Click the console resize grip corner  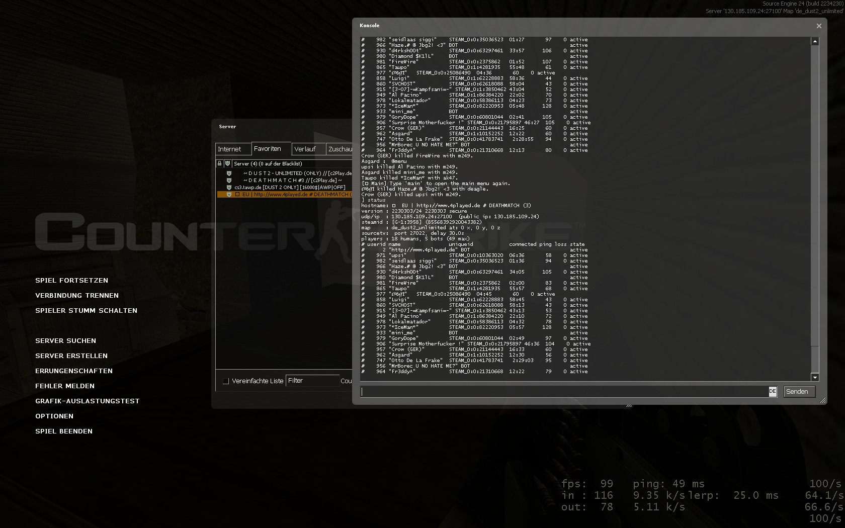[x=823, y=400]
